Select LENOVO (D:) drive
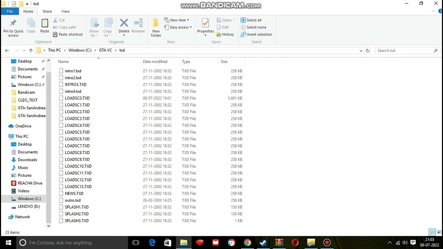 29,206
